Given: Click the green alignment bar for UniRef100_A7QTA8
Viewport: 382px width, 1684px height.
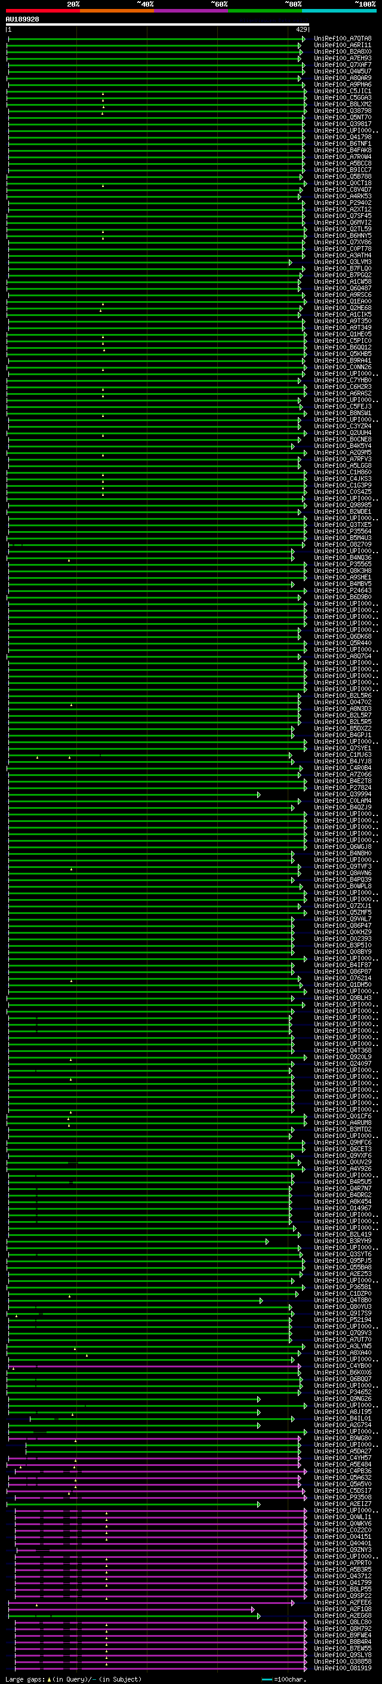Looking at the screenshot, I should point(156,39).
